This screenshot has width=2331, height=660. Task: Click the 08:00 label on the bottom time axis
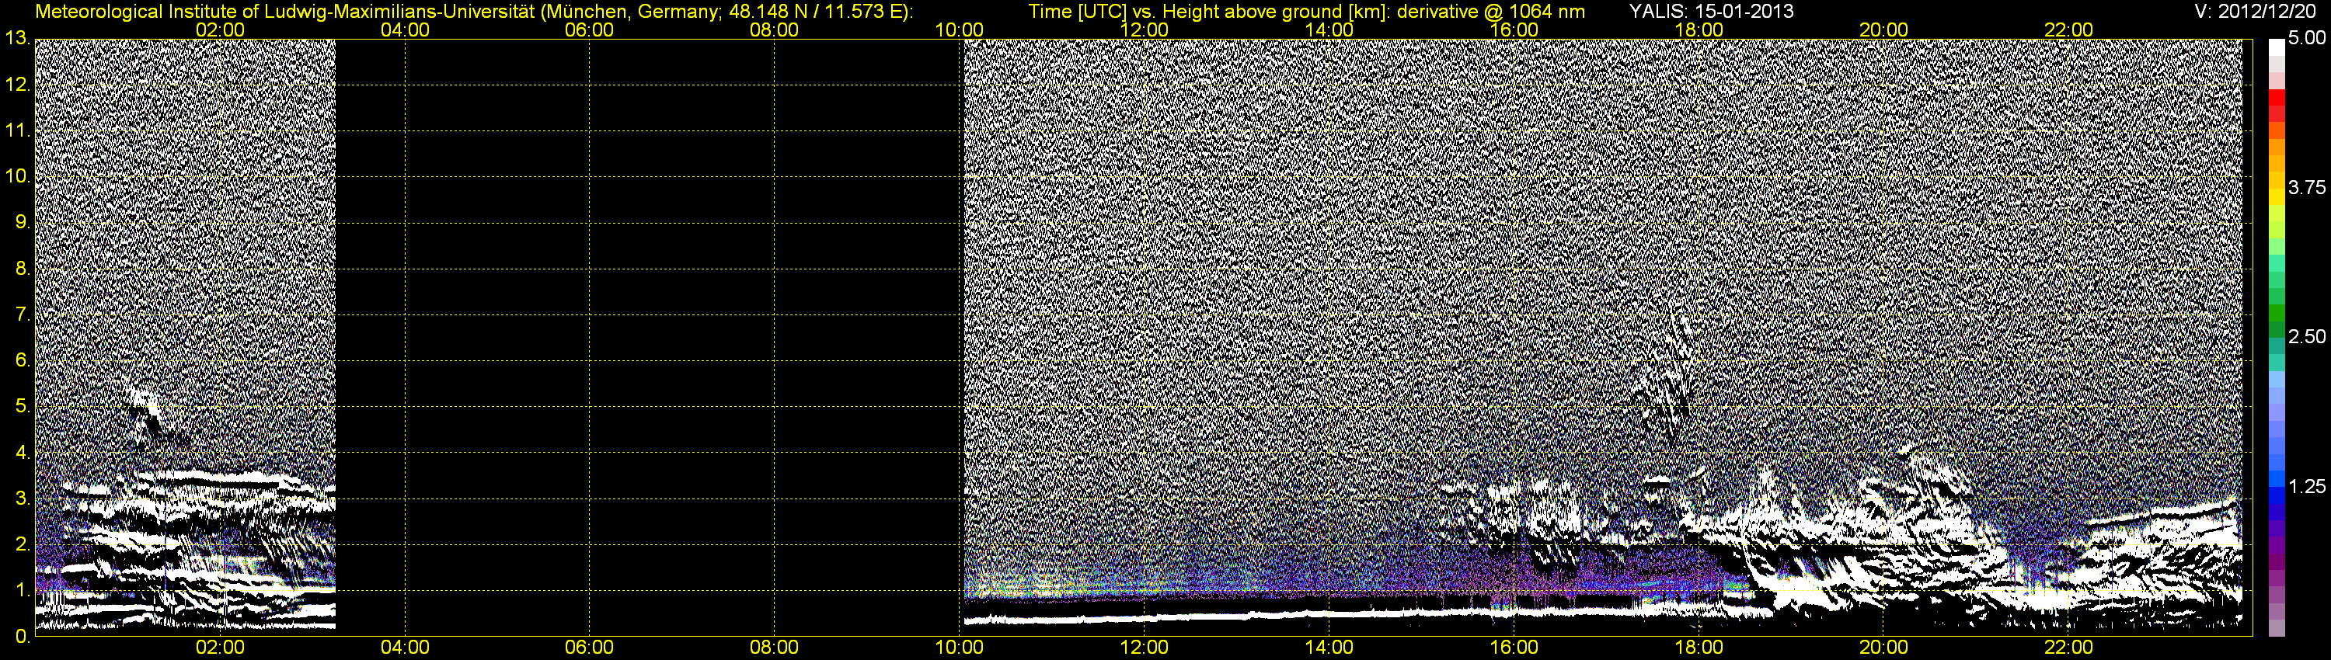(x=775, y=648)
